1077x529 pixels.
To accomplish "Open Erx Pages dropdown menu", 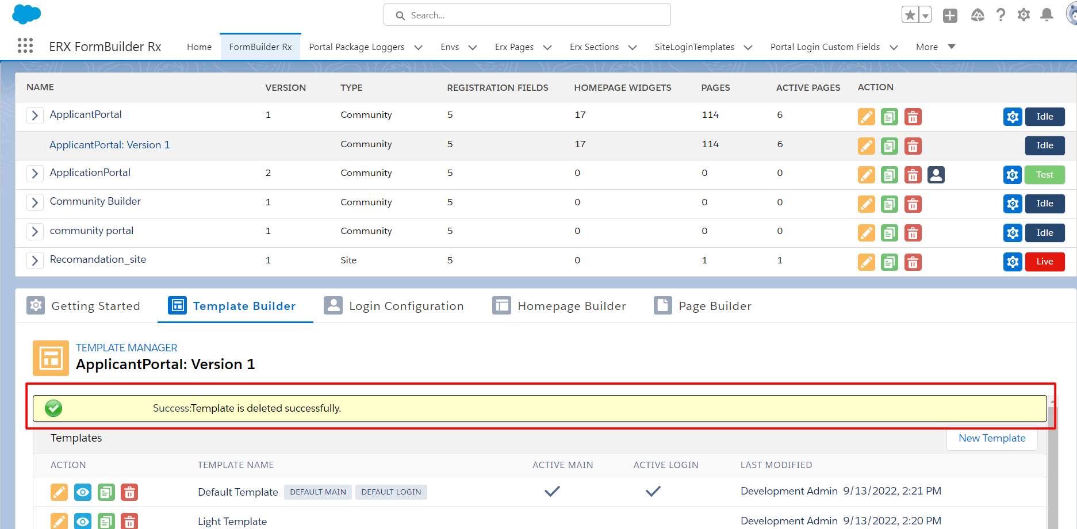I will pos(547,47).
